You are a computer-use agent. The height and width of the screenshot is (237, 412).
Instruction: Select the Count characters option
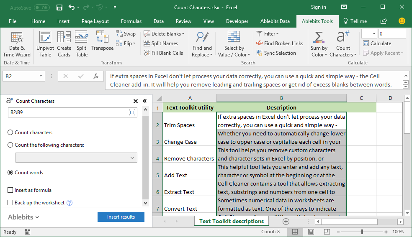(10, 133)
